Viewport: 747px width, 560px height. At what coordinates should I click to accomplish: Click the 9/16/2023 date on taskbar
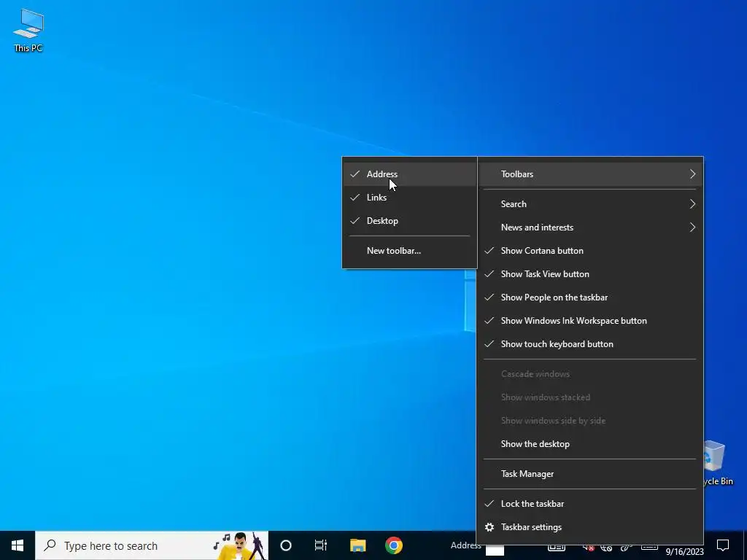[x=684, y=552]
